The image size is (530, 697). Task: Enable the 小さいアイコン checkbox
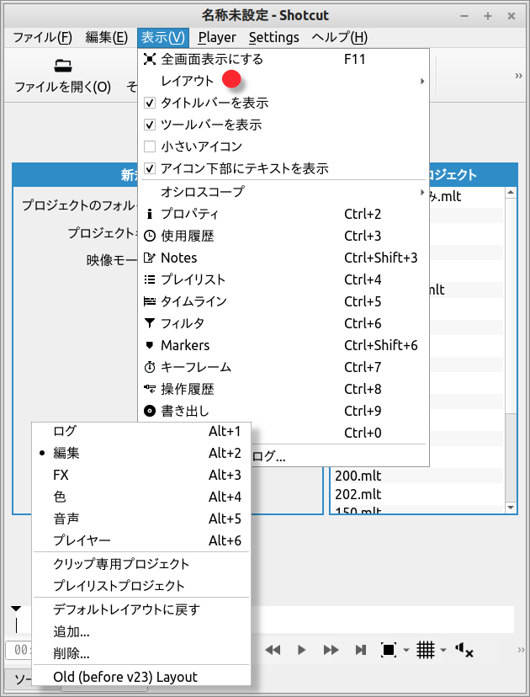tap(150, 146)
